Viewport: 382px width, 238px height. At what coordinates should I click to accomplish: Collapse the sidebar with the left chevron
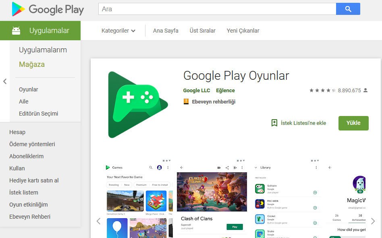(x=5, y=81)
